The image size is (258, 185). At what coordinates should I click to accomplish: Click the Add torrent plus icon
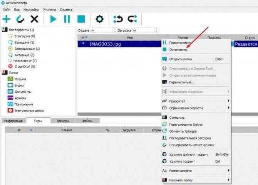[6, 19]
